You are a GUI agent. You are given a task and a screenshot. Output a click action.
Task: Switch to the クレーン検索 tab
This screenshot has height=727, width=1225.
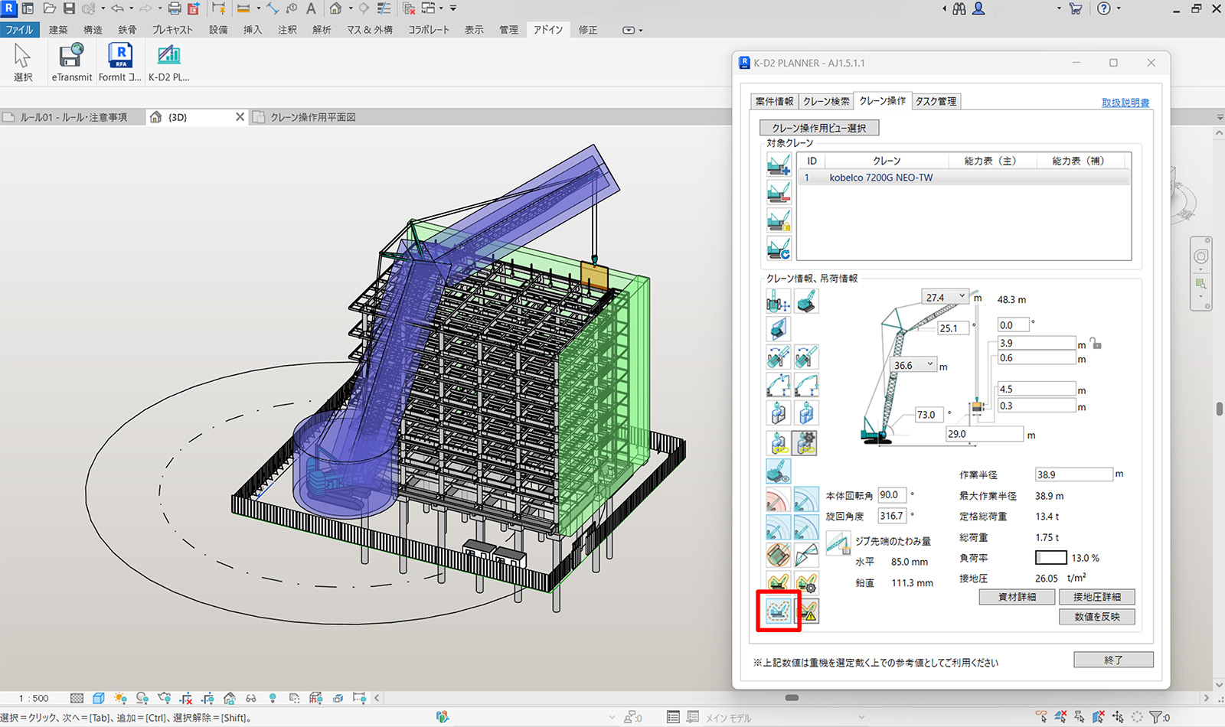point(826,101)
